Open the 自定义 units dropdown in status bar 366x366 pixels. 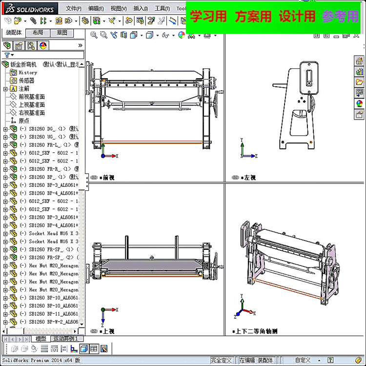point(319,361)
